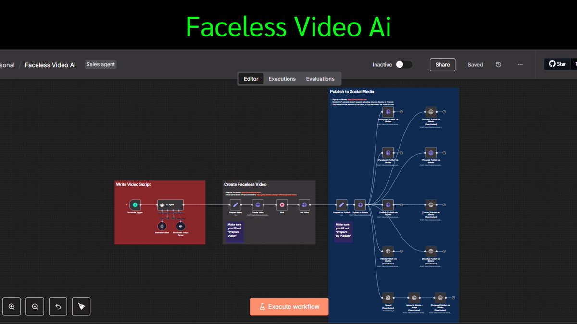Select the deactivated OpenAI node

pos(388,298)
